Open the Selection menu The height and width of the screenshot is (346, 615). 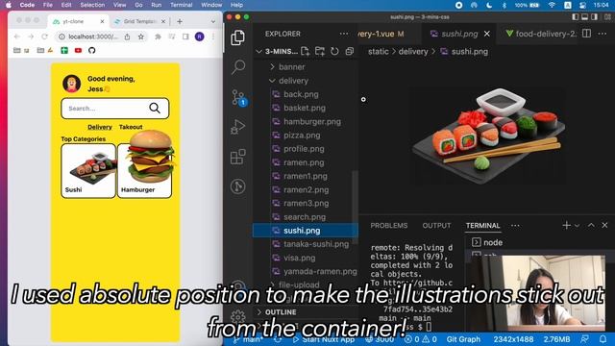coord(92,5)
